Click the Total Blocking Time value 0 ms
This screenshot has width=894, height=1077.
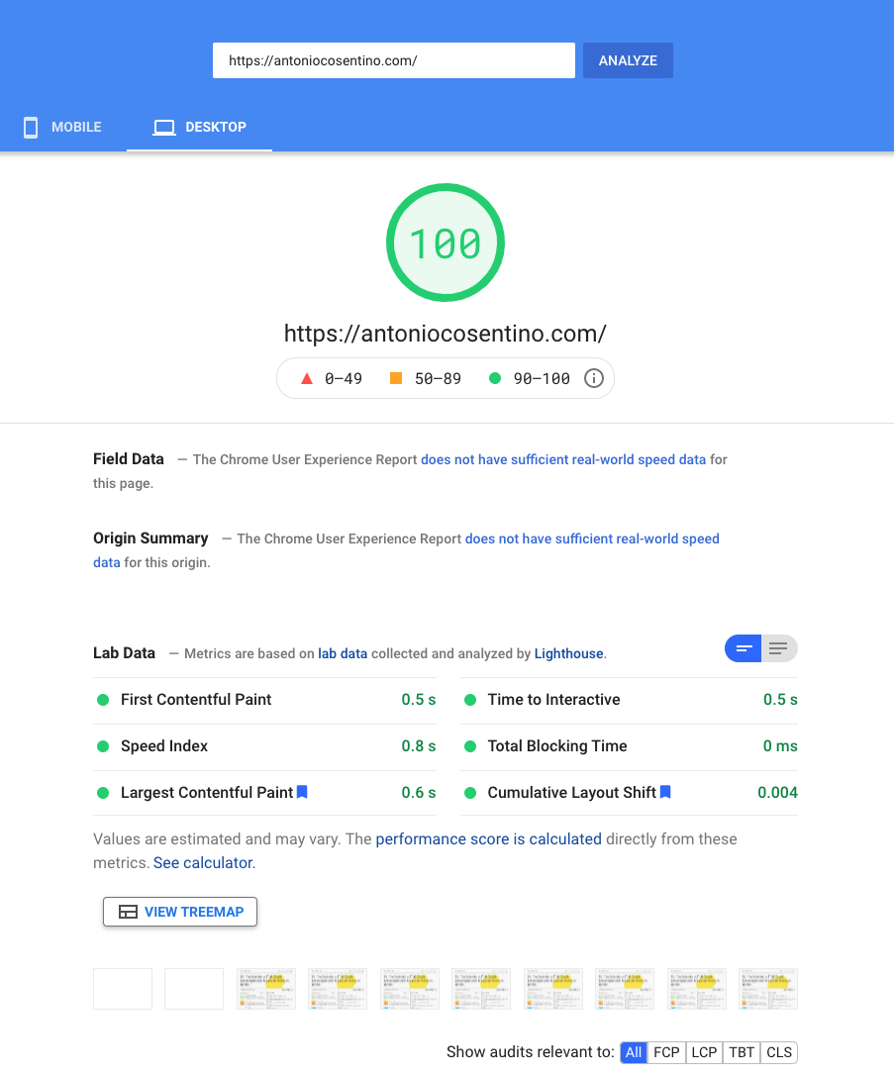coord(780,746)
